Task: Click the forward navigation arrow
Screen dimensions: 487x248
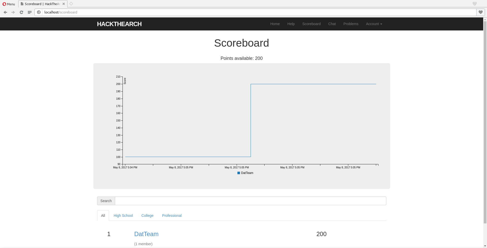Action: 13,12
